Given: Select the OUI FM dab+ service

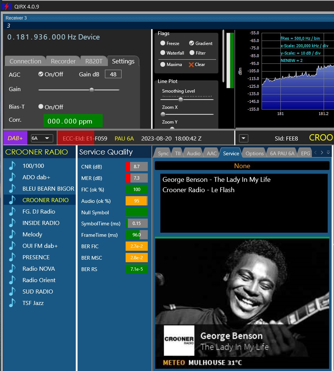Looking at the screenshot, I should 40,246.
